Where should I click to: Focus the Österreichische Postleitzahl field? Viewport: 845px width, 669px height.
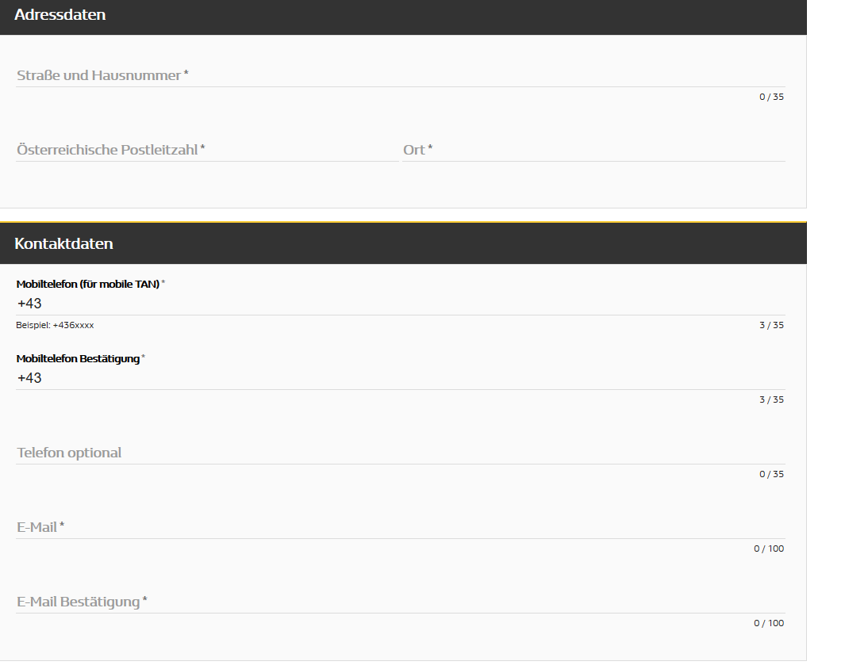click(206, 150)
